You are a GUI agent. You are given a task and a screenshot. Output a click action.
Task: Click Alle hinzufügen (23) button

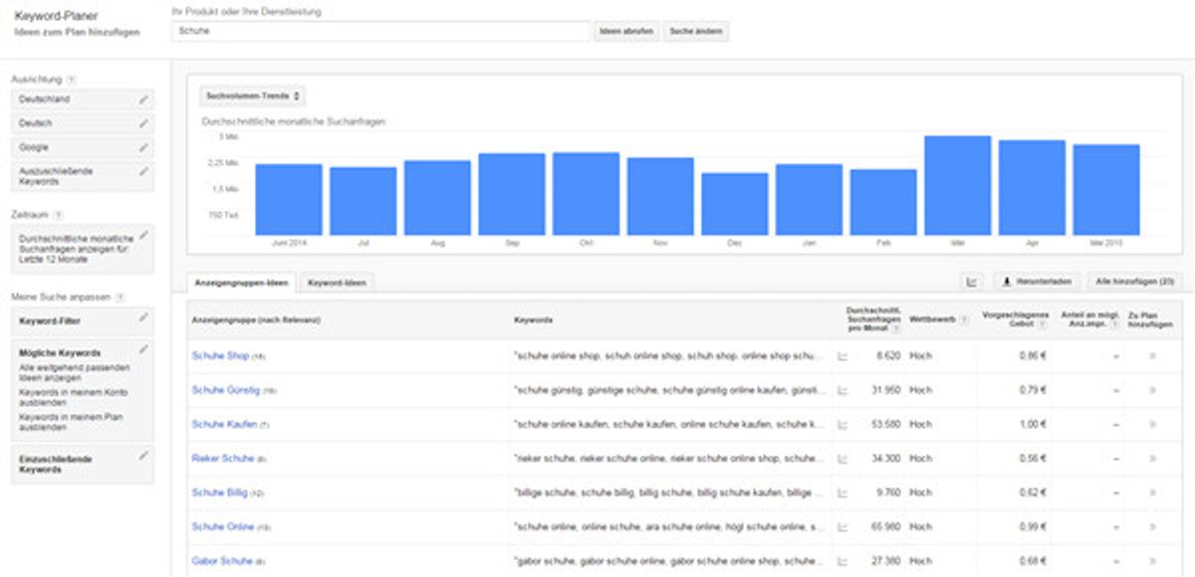point(1133,283)
